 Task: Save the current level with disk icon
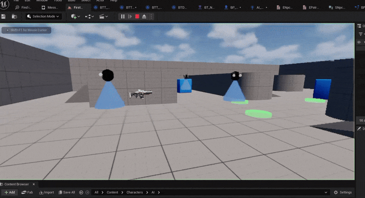3,16
